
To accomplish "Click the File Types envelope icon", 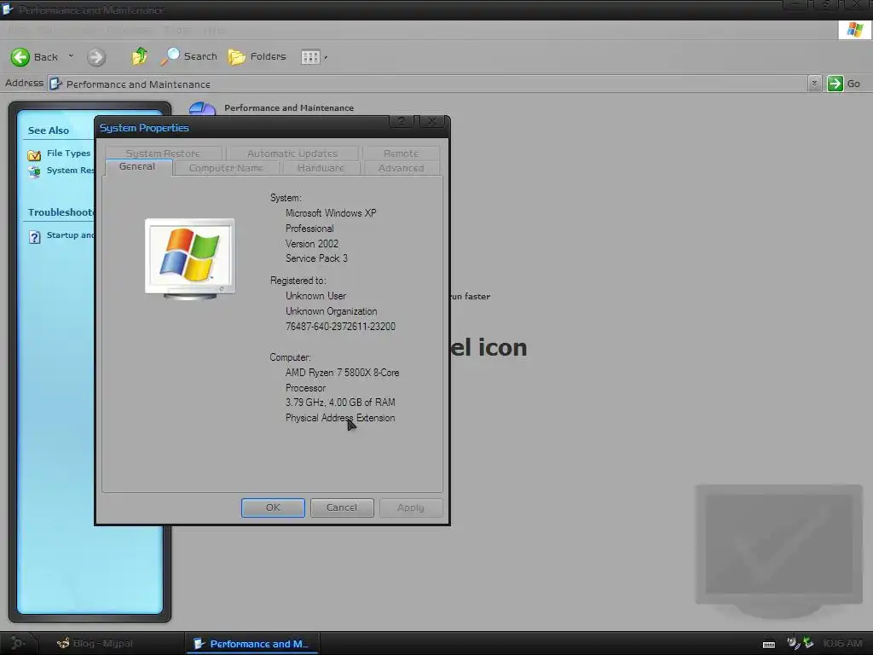I will [34, 155].
